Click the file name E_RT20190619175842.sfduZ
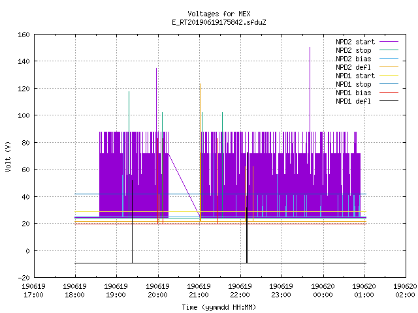This screenshot has height=313, width=418. coord(219,22)
